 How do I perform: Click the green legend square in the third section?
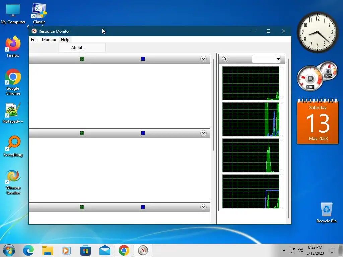click(x=82, y=207)
